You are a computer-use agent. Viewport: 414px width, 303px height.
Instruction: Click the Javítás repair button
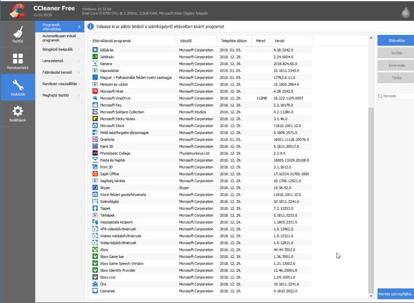(396, 53)
